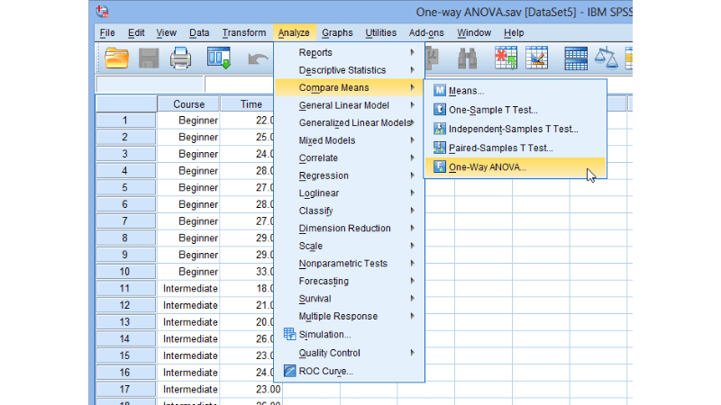Choose One-Sample T Test...
The height and width of the screenshot is (405, 721).
(x=515, y=110)
